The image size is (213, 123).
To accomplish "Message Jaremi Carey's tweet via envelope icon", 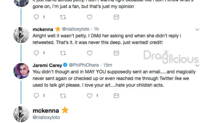I will [x=116, y=96].
